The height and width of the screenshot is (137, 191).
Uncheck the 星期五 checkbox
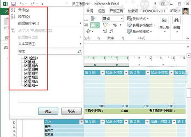coord(26,81)
